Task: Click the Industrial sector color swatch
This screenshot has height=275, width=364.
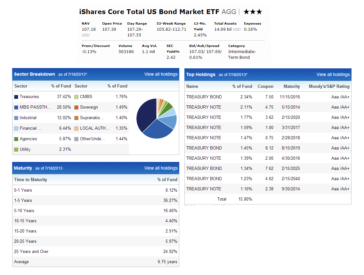Action: (x=16, y=118)
